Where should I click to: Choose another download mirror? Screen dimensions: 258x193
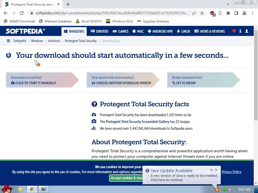point(123,80)
